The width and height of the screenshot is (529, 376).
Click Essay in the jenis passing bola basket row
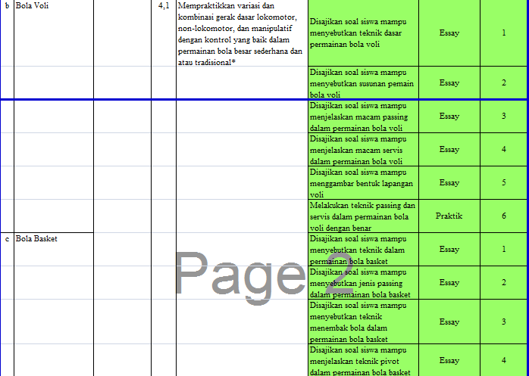pos(449,283)
